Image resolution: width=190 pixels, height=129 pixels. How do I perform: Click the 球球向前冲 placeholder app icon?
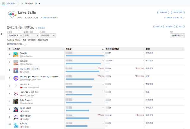[16, 86]
